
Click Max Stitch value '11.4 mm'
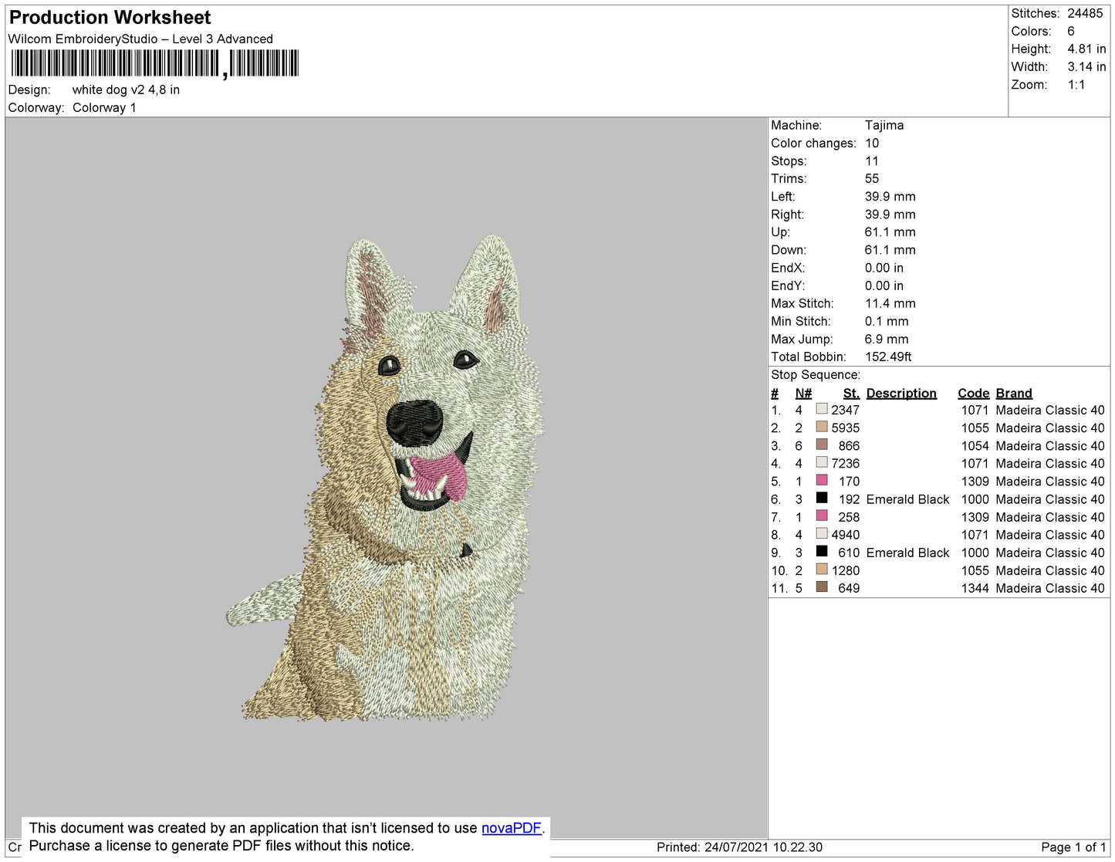pyautogui.click(x=890, y=303)
